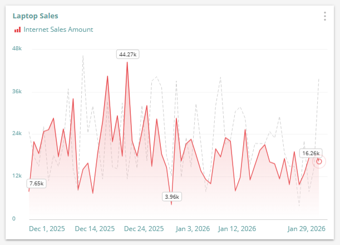The height and width of the screenshot is (245, 340).
Task: Click the Dec 24, 2025 axis label
Action: 144,229
